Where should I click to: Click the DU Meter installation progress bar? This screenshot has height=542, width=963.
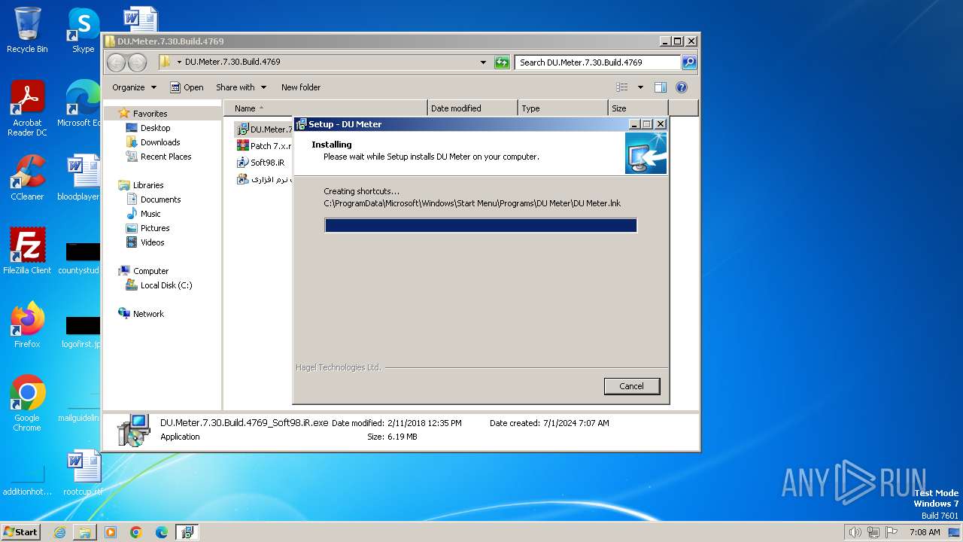481,225
